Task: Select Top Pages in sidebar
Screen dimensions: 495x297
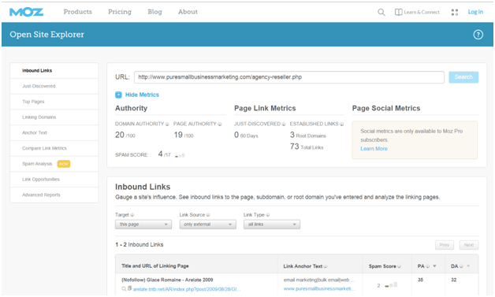Action: tap(54, 102)
